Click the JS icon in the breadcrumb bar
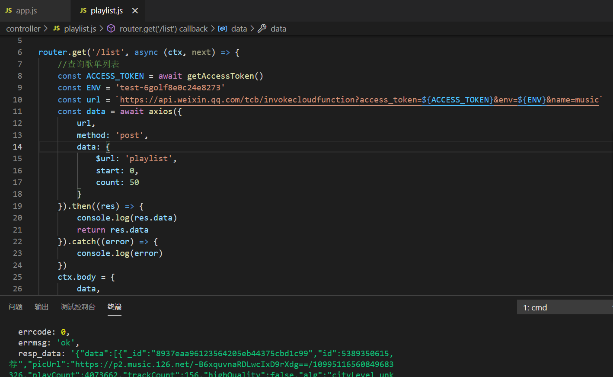Screen dimensions: 613x377 coord(57,29)
